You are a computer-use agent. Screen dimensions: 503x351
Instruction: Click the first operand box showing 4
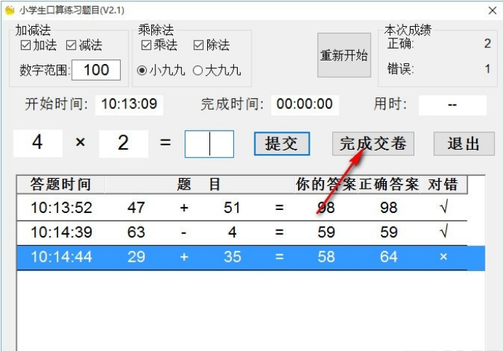[x=38, y=143]
